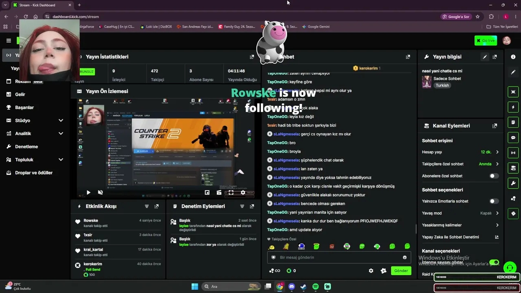Open the green headset support button
This screenshot has height=293, width=521.
click(510, 267)
